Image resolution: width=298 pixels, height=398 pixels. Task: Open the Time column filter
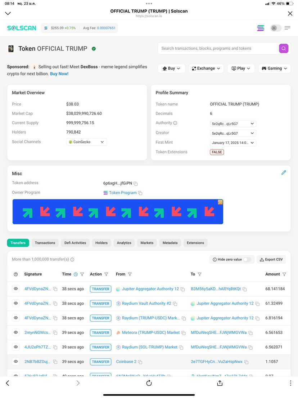click(x=82, y=274)
